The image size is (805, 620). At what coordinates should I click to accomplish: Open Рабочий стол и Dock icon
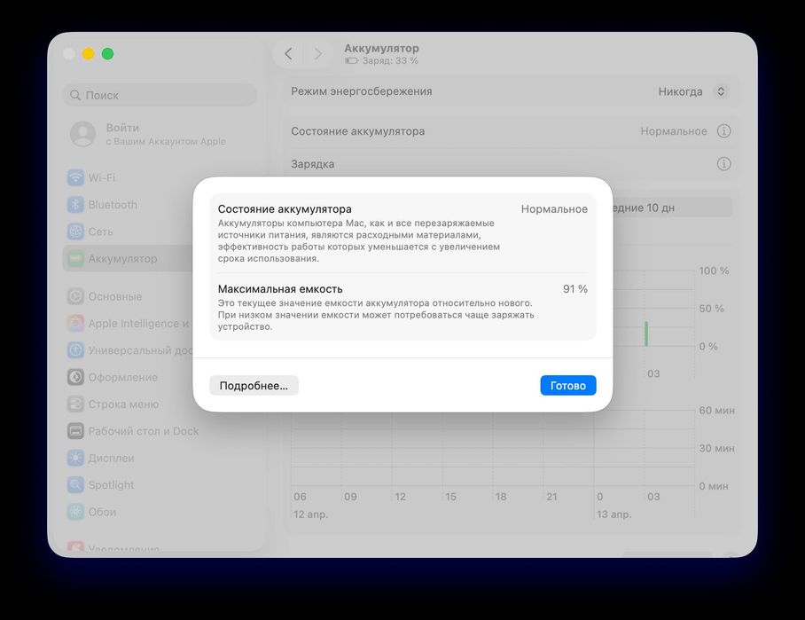click(75, 431)
